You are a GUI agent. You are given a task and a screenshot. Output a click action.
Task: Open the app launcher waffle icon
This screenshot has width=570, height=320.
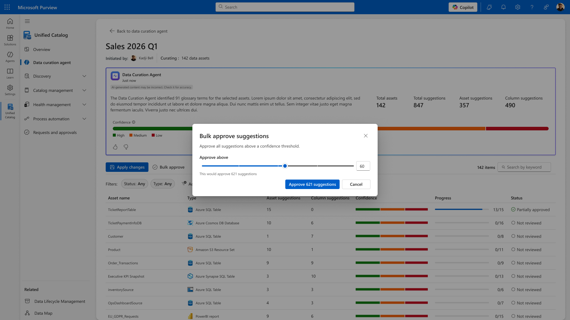[7, 7]
